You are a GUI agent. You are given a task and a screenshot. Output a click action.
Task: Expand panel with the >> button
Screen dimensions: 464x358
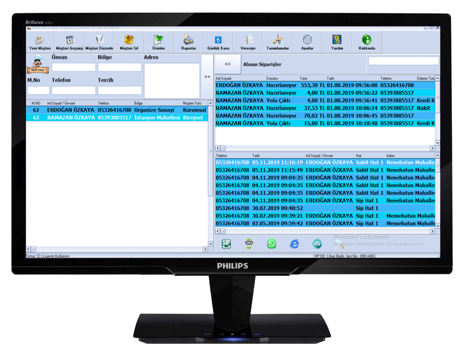(207, 77)
